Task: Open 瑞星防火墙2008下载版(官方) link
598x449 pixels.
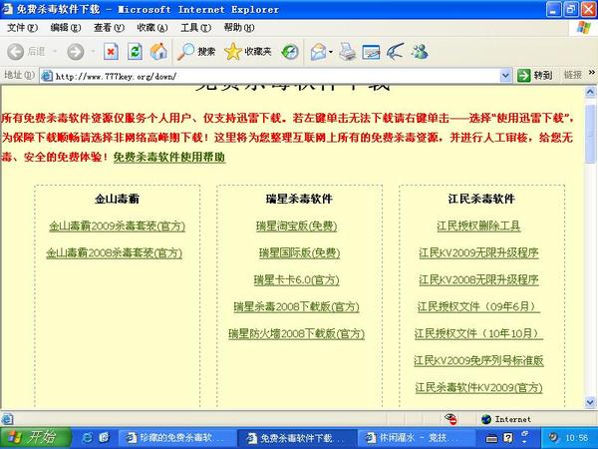Action: 296,333
